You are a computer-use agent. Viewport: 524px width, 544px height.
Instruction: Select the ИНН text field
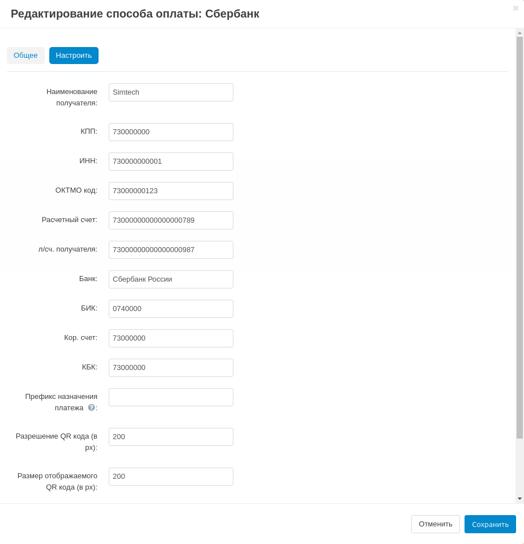(x=171, y=161)
